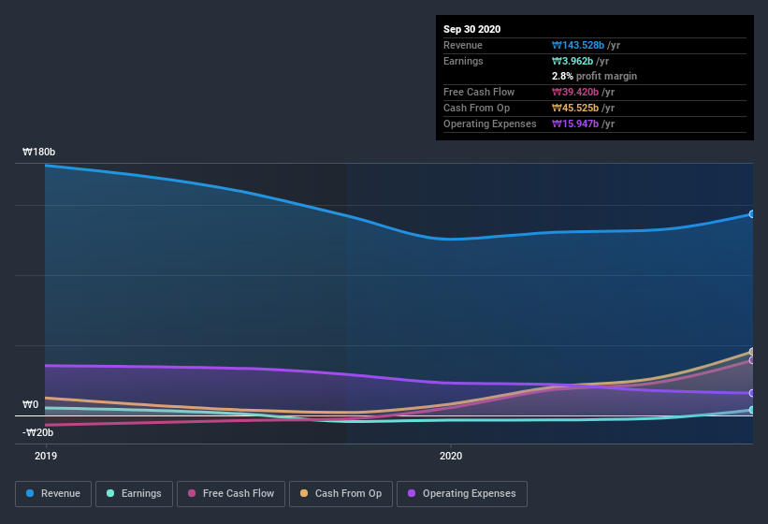This screenshot has width=768, height=524.
Task: Click the Revenue label in tooltip
Action: 463,46
